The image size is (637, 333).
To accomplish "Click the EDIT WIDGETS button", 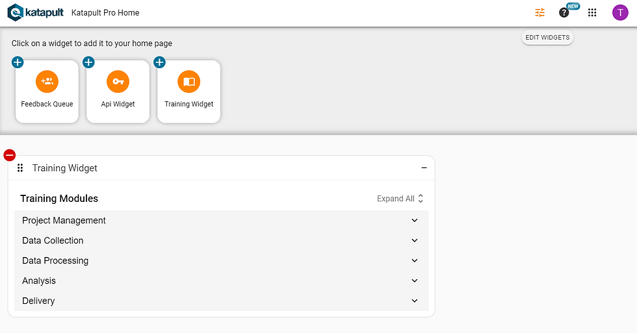I will [x=547, y=37].
